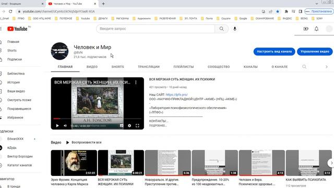334x188 pixels.
Task: Open the РАЗВЛЕЧЕНИЯ bookmarks folder
Action: (165, 19)
